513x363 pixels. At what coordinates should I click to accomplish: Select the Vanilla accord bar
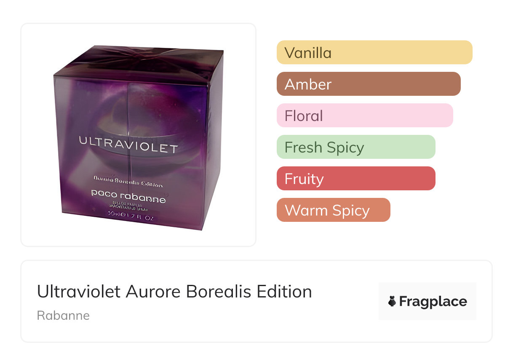coord(374,53)
